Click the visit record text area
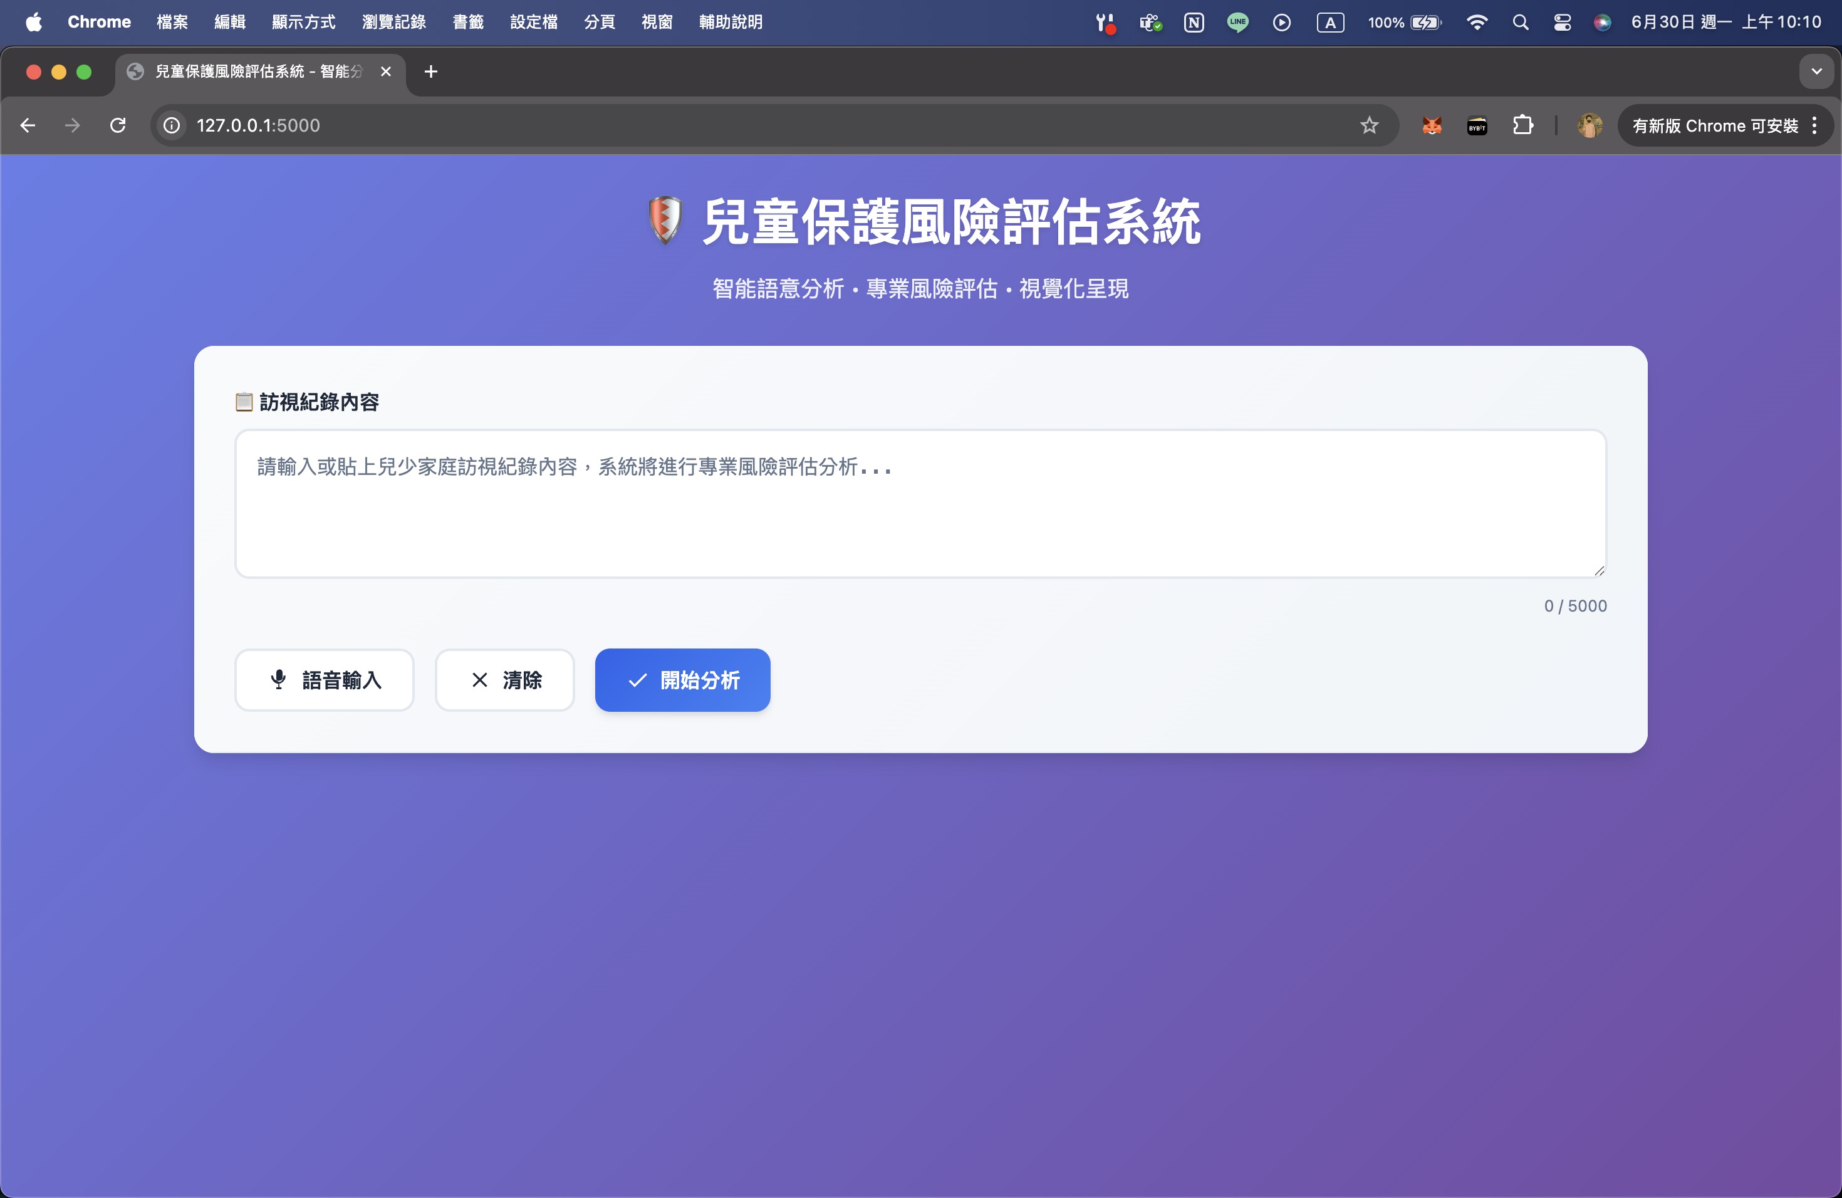 tap(920, 503)
